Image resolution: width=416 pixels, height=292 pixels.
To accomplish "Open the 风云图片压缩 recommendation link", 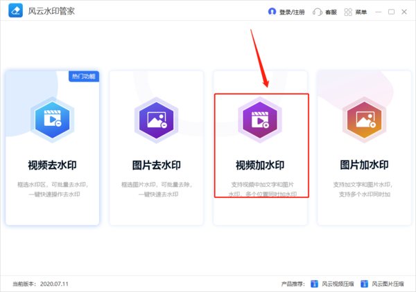I will [x=388, y=284].
